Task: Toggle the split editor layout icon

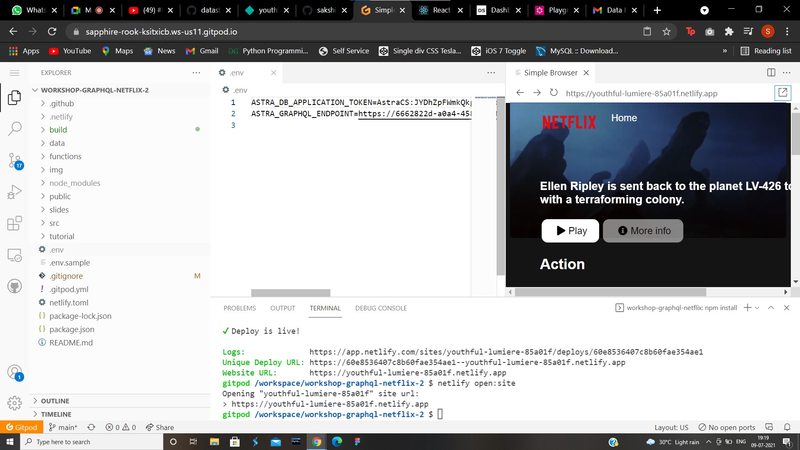Action: (x=771, y=72)
